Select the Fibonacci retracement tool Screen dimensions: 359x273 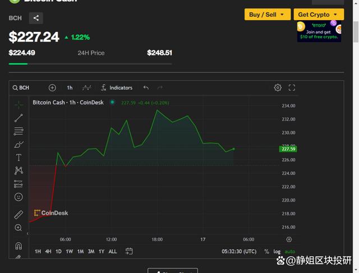(x=19, y=131)
